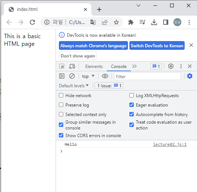Select the Console tab

pyautogui.click(x=119, y=67)
